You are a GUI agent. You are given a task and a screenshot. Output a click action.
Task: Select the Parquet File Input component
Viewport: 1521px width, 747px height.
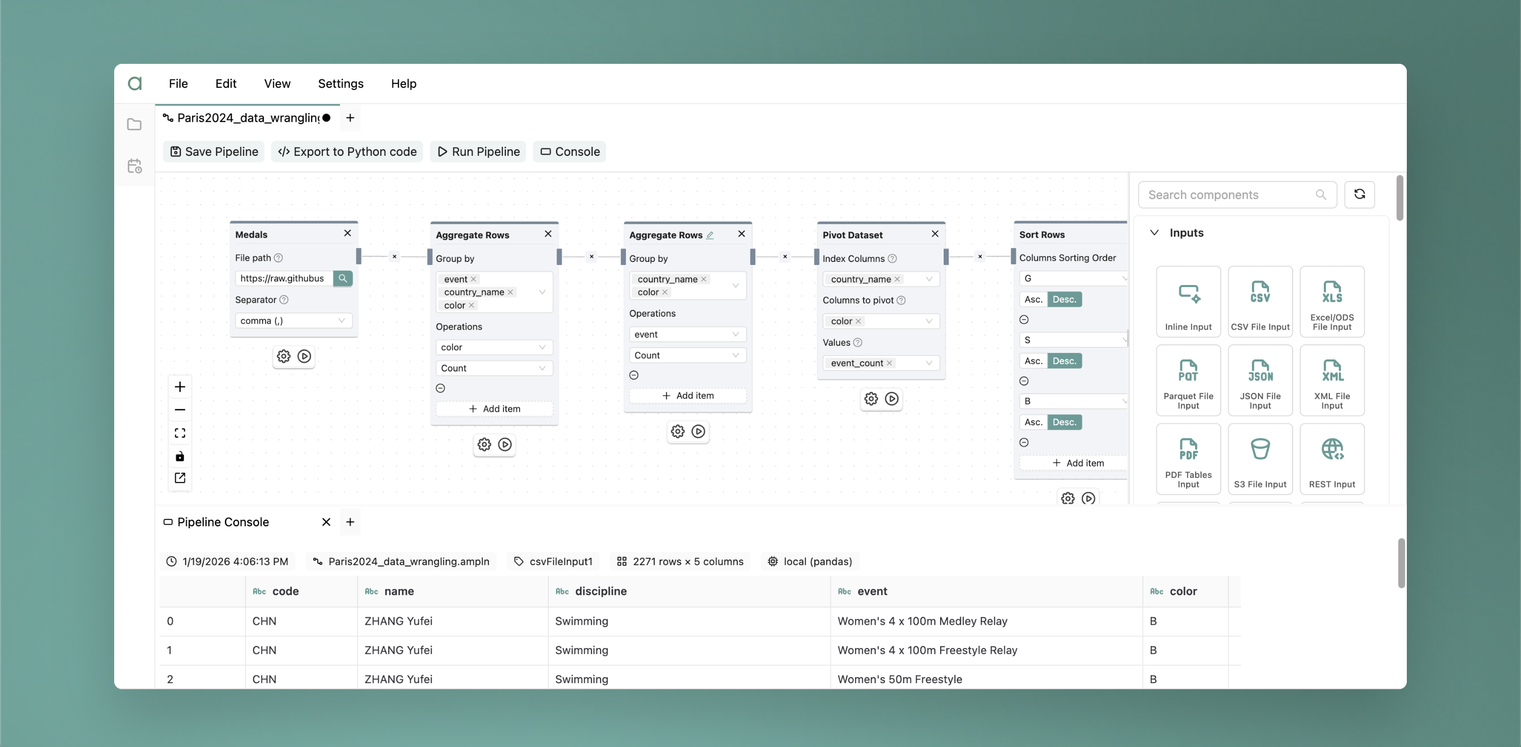[1188, 381]
